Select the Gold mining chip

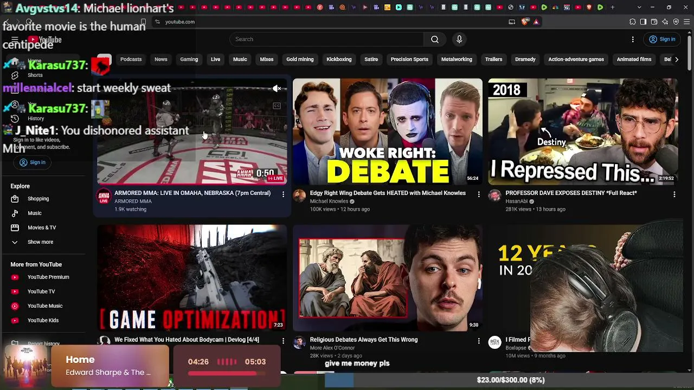tap(300, 59)
